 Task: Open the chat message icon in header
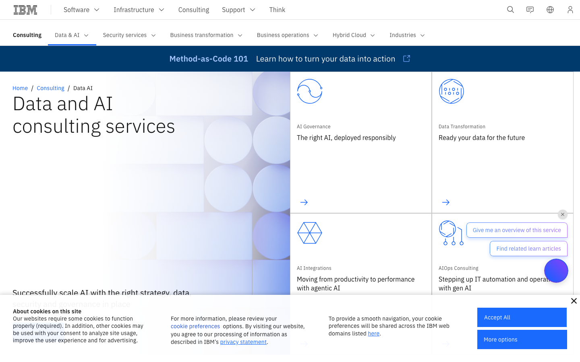pos(530,10)
